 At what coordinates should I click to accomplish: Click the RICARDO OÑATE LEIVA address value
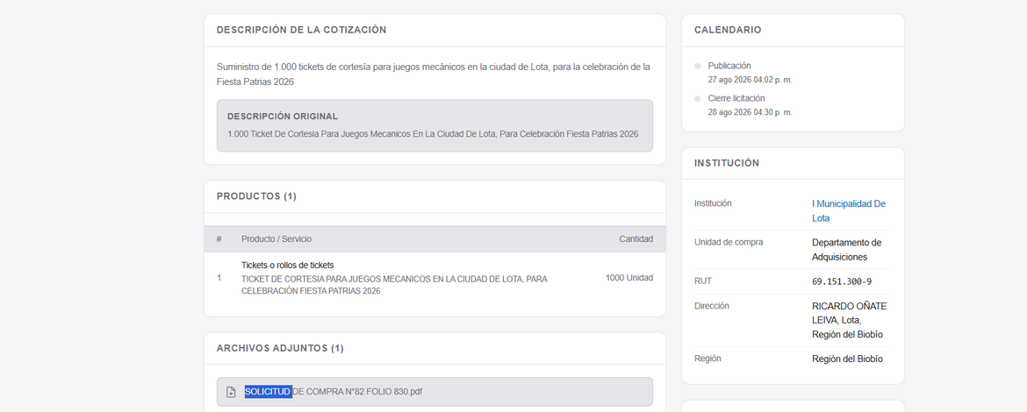849,321
